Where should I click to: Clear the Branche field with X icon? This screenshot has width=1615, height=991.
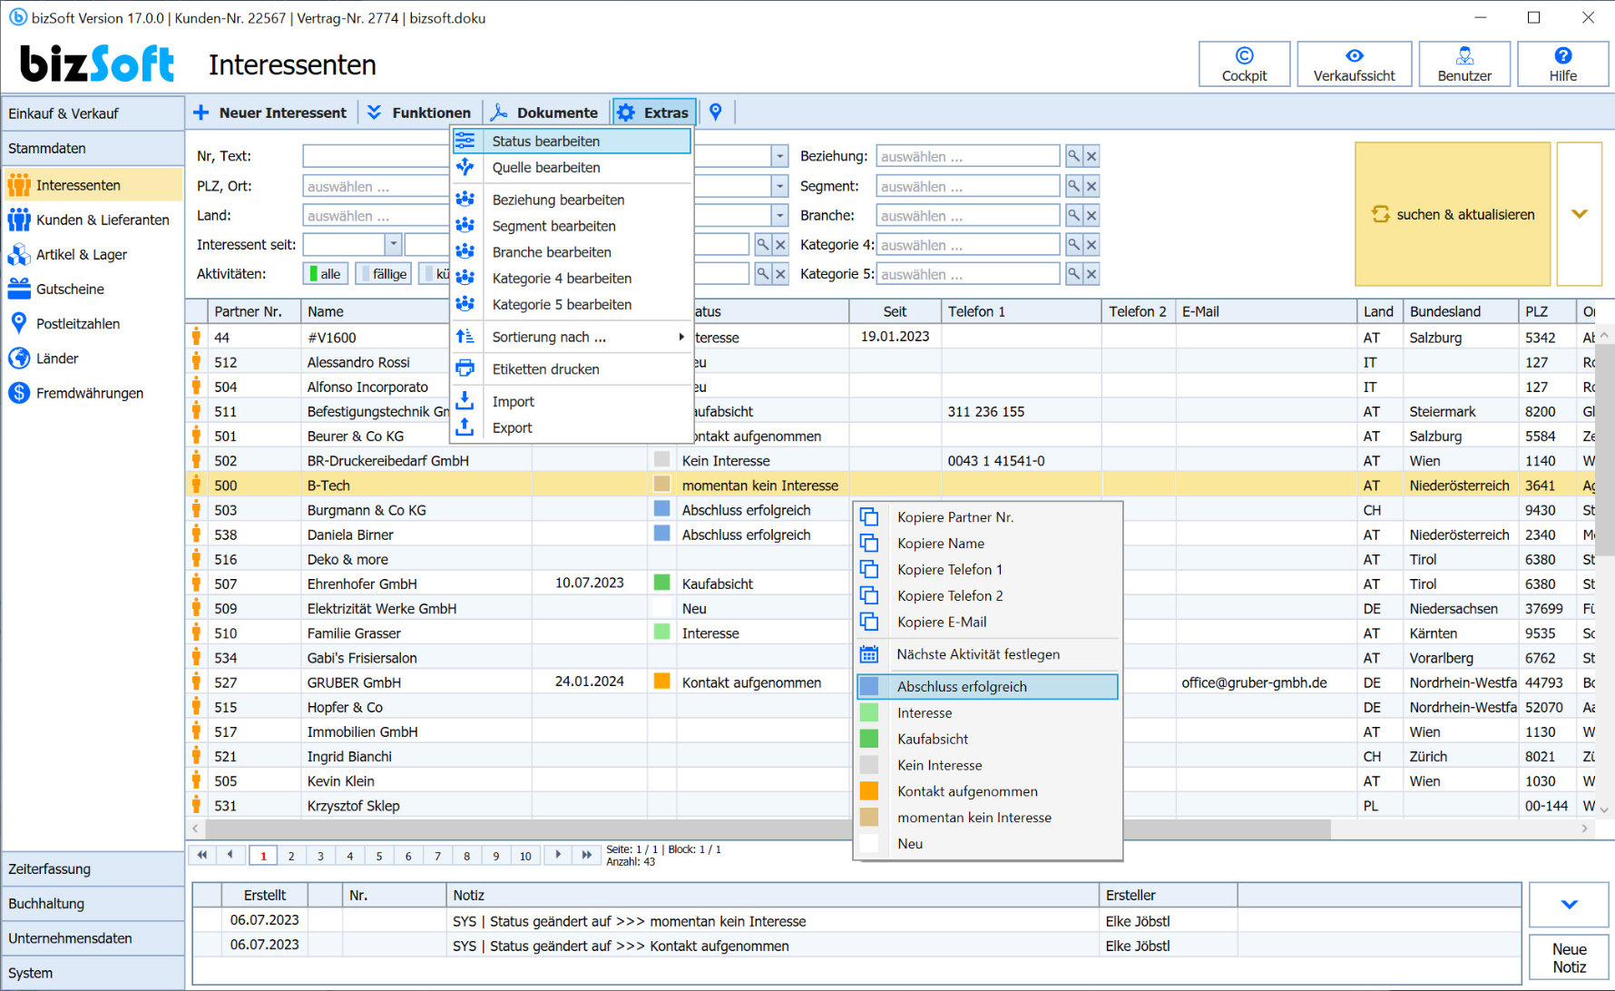(1091, 216)
